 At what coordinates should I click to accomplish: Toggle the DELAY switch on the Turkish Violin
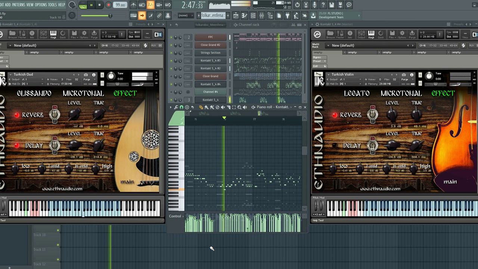[x=372, y=145]
